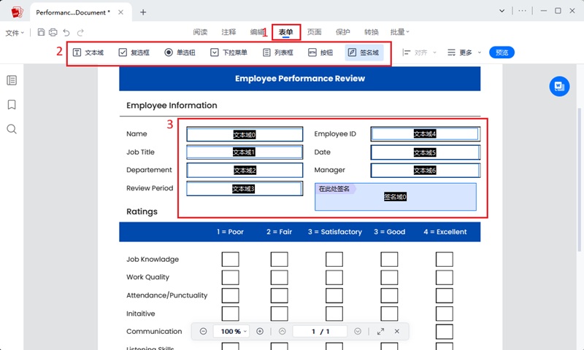Viewport: 584px width, 350px height.
Task: Select the 文本域4 Employee ID field
Action: click(x=426, y=134)
